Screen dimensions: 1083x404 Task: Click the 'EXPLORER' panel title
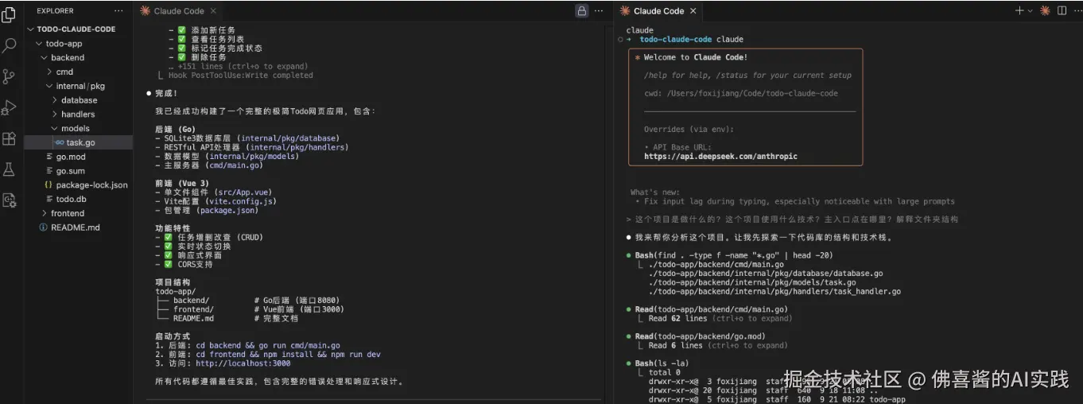point(55,11)
